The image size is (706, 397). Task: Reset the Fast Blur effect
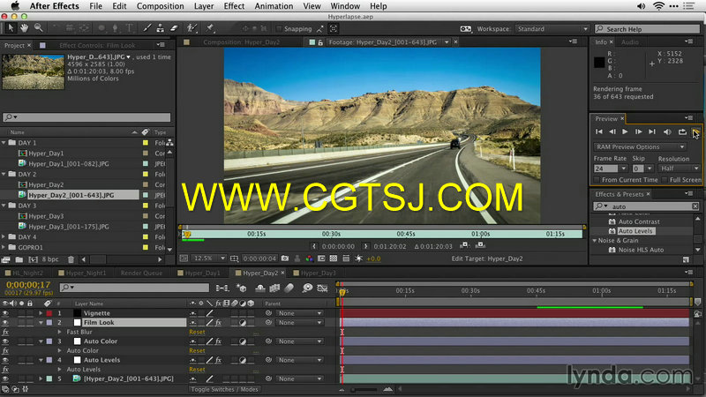coord(197,332)
